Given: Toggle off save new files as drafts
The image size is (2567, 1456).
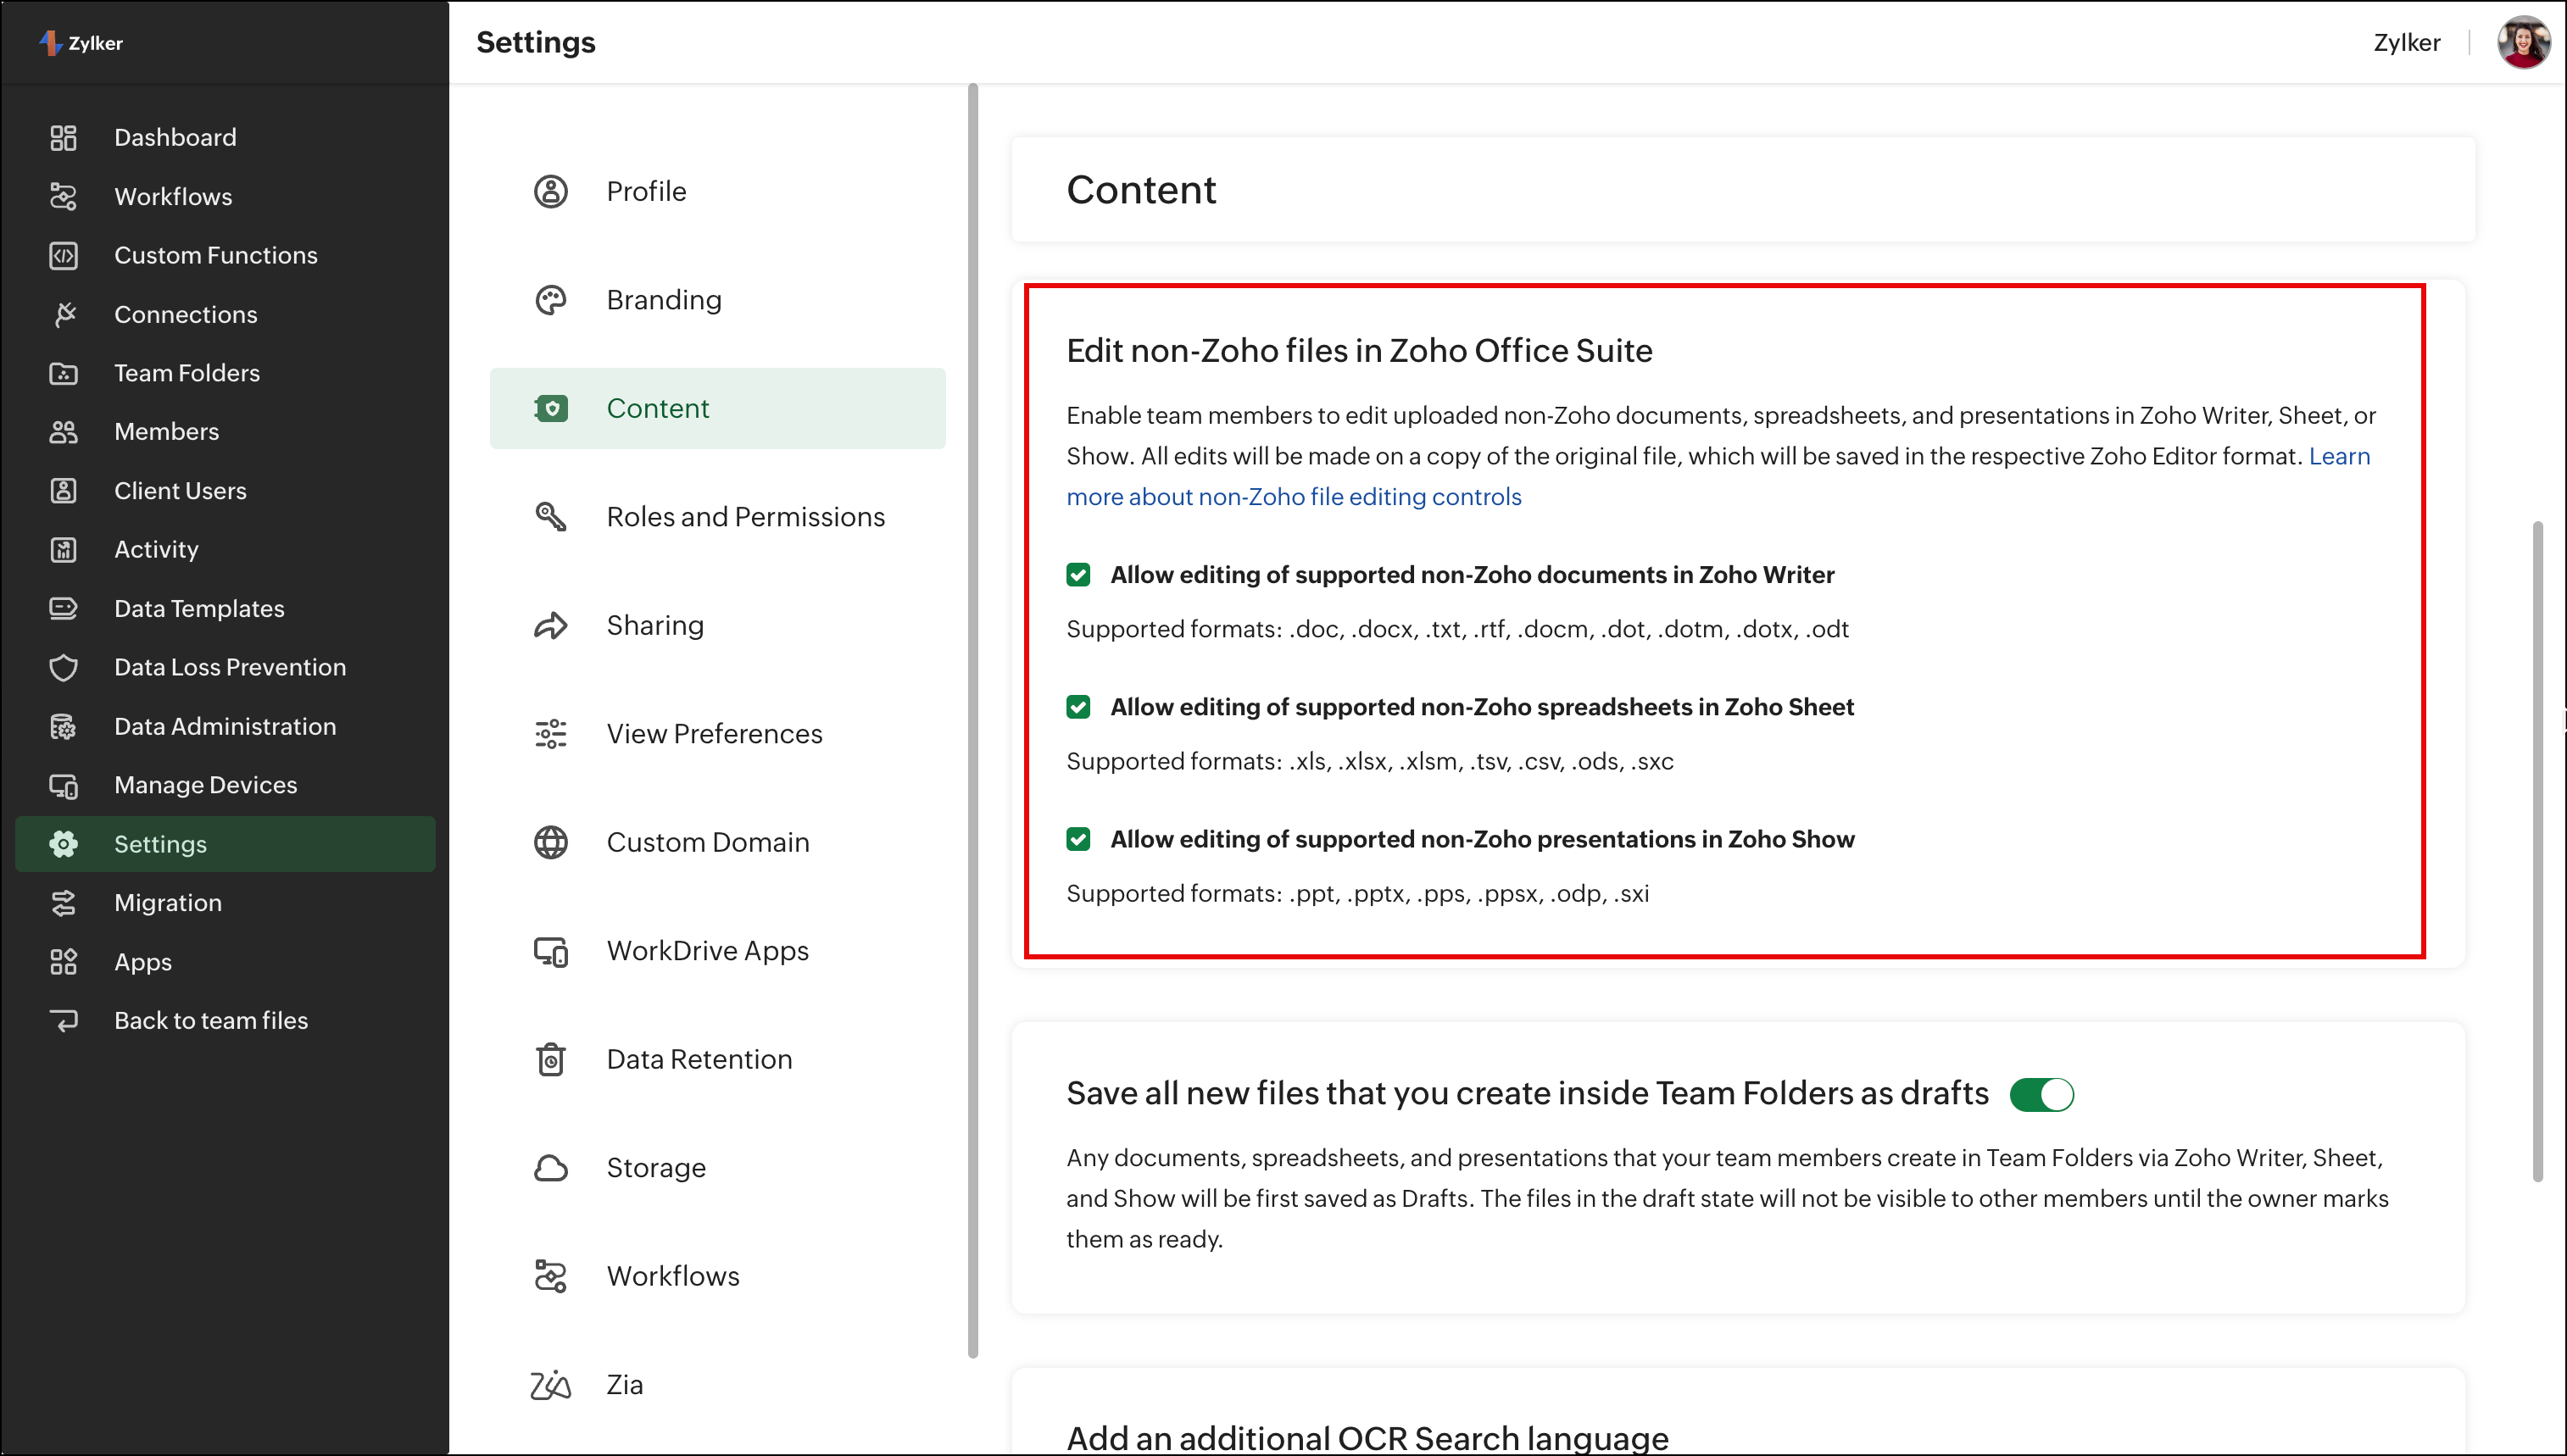Looking at the screenshot, I should pos(2041,1094).
